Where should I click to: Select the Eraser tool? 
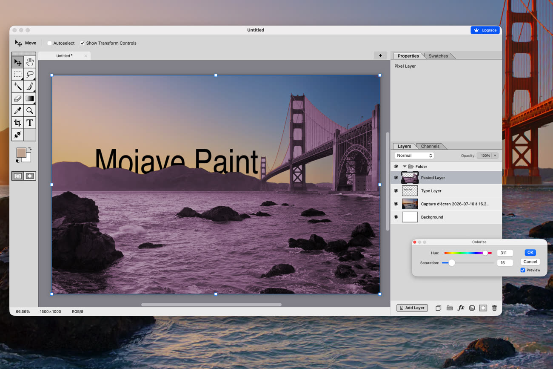(x=17, y=98)
